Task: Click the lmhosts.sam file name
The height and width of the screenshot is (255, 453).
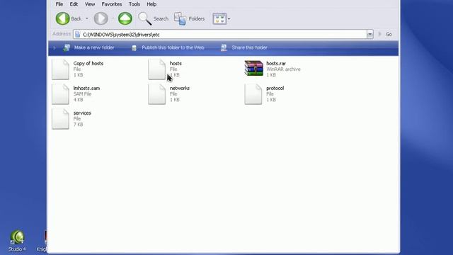Action: pos(86,88)
